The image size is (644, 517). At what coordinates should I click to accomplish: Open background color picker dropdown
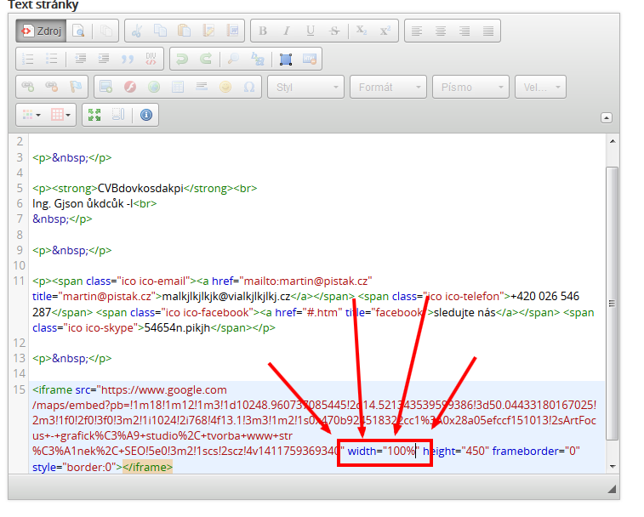coord(60,115)
